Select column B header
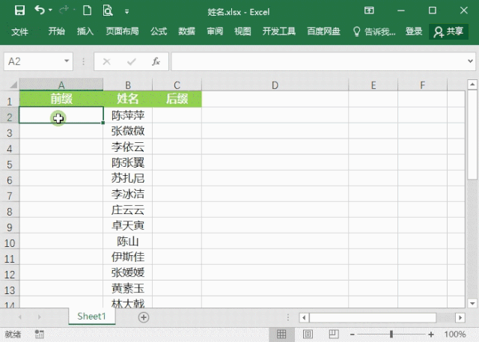The image size is (479, 342). click(x=128, y=85)
